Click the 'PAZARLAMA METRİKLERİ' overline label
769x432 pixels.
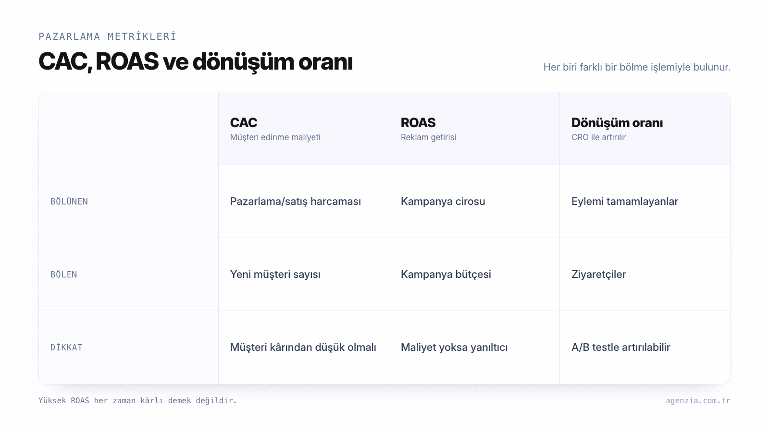coord(108,36)
